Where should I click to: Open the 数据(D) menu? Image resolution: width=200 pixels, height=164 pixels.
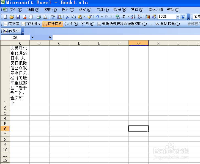(120, 10)
